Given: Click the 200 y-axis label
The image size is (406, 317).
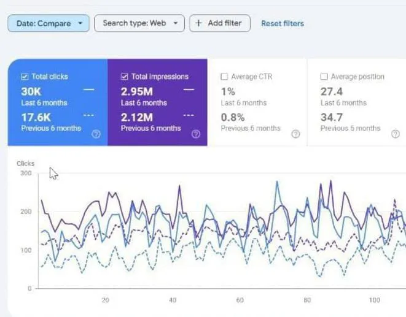Looking at the screenshot, I should 26,212.
